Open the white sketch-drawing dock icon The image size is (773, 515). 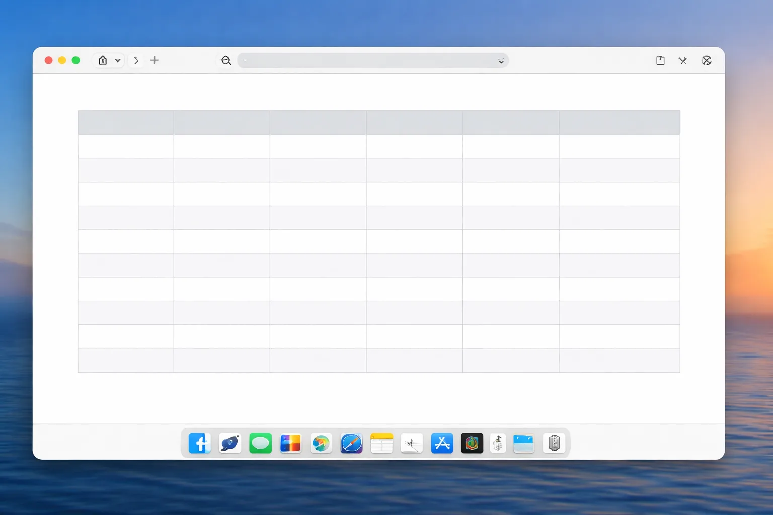tap(412, 443)
